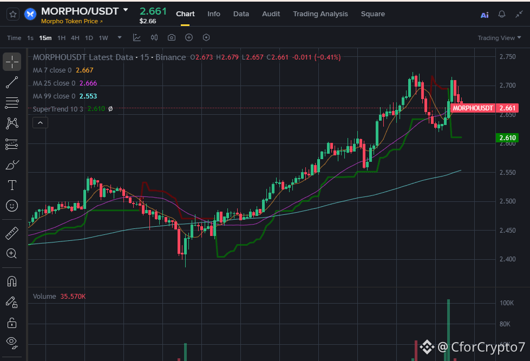
Task: Open the MORPHO/USDT pair selector dropdown
Action: click(126, 10)
